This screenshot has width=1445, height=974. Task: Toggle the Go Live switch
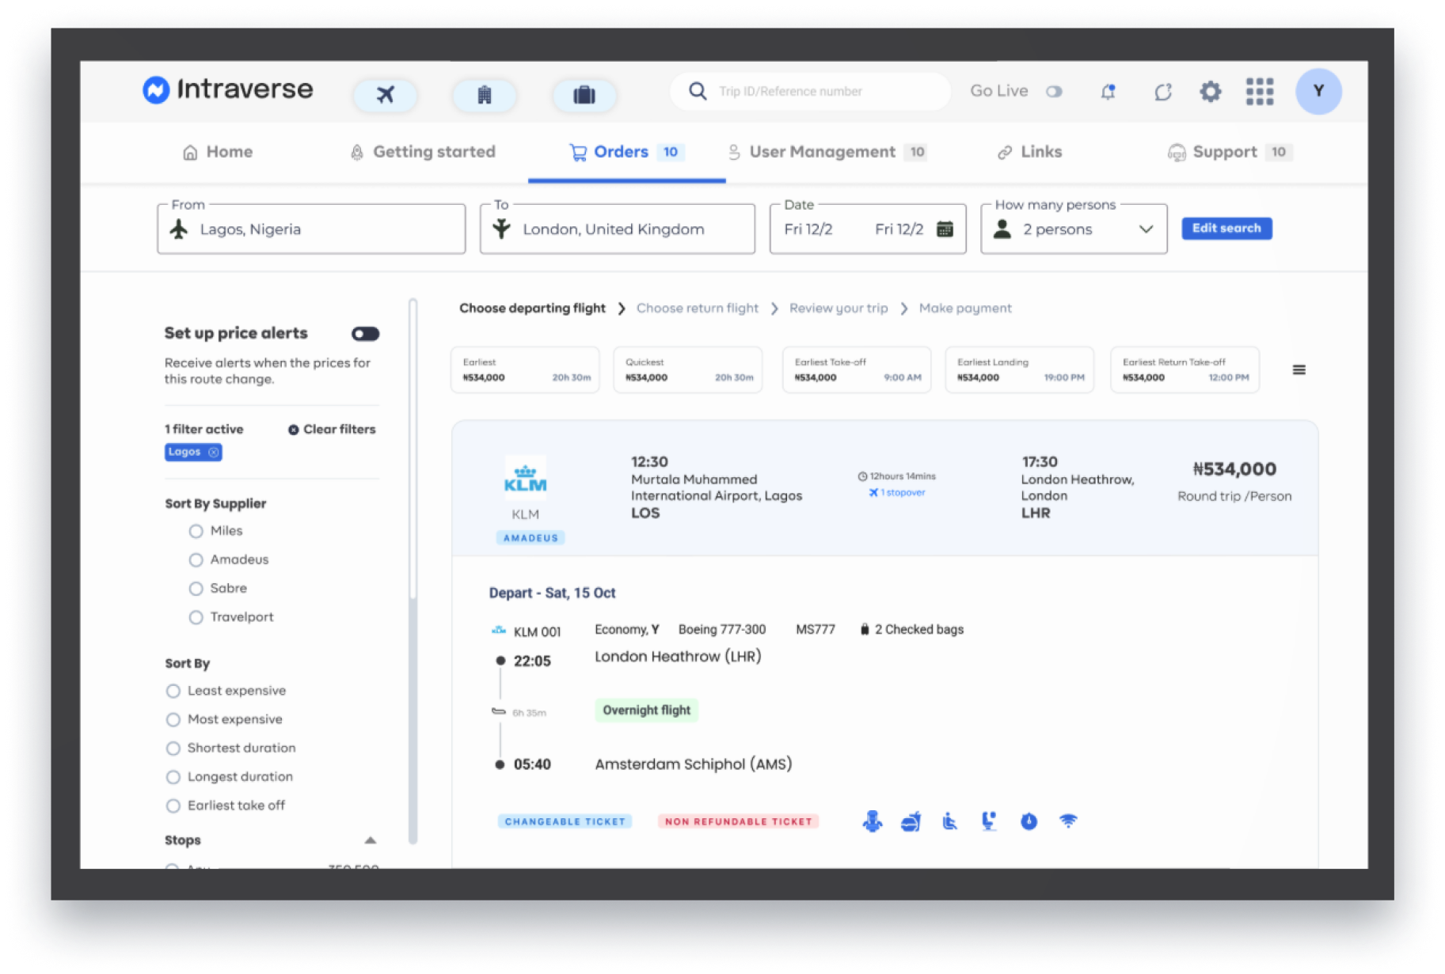(x=1054, y=92)
